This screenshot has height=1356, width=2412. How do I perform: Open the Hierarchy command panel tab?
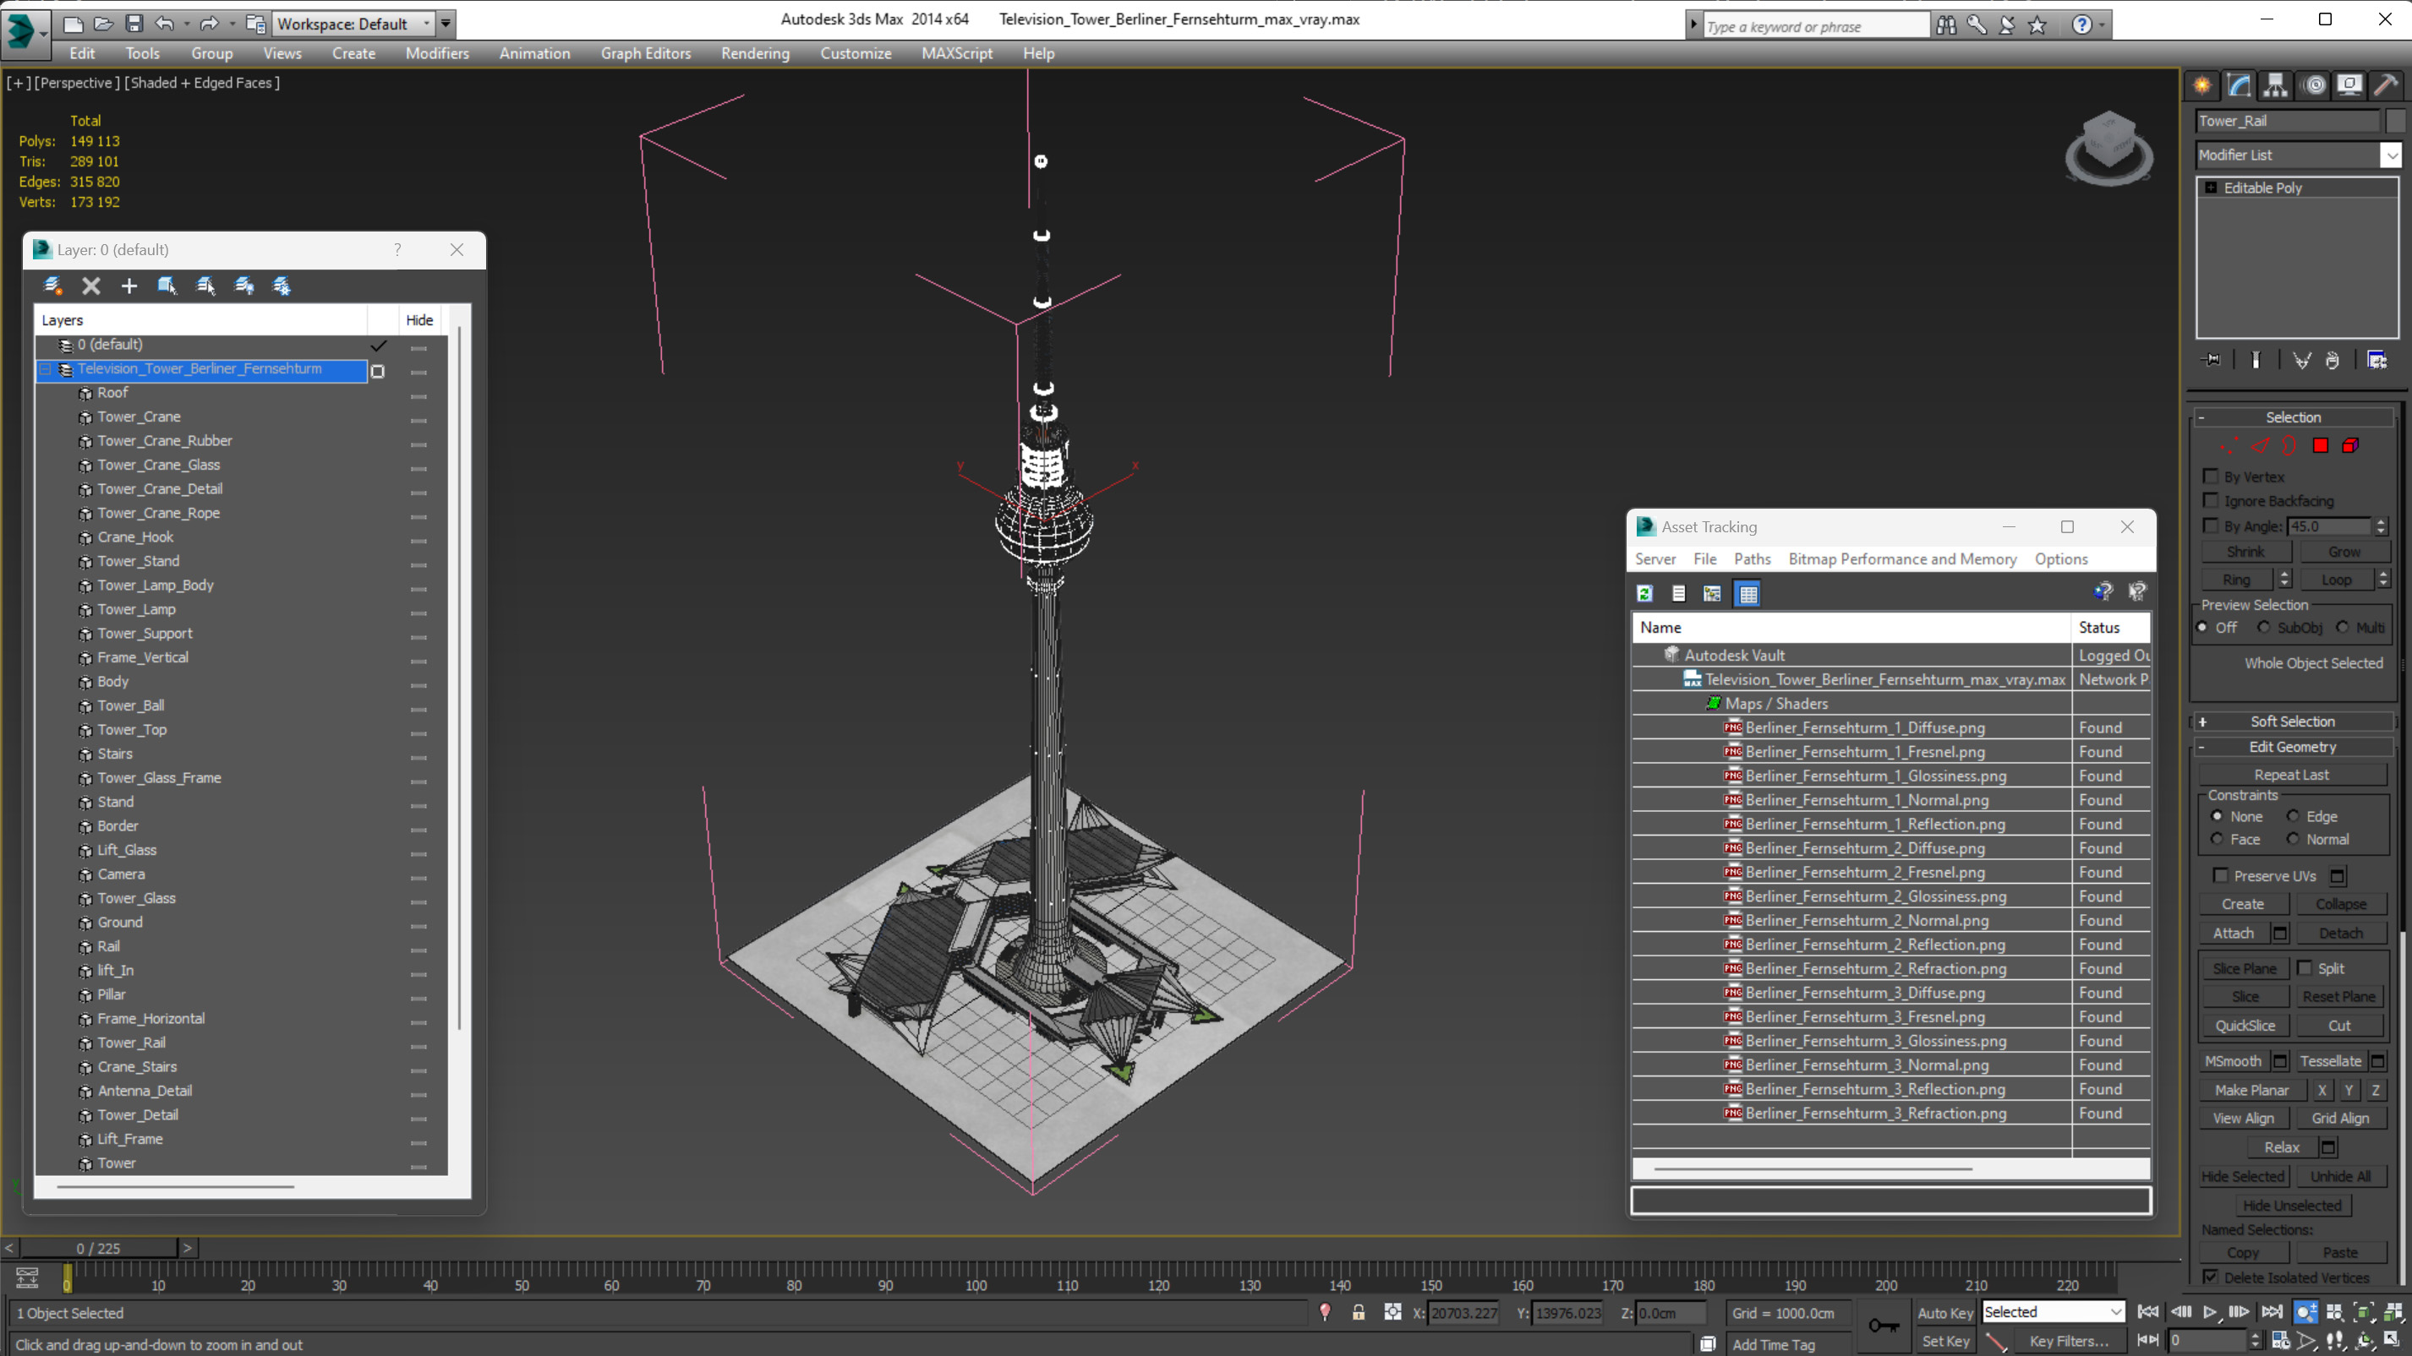pyautogui.click(x=2275, y=86)
